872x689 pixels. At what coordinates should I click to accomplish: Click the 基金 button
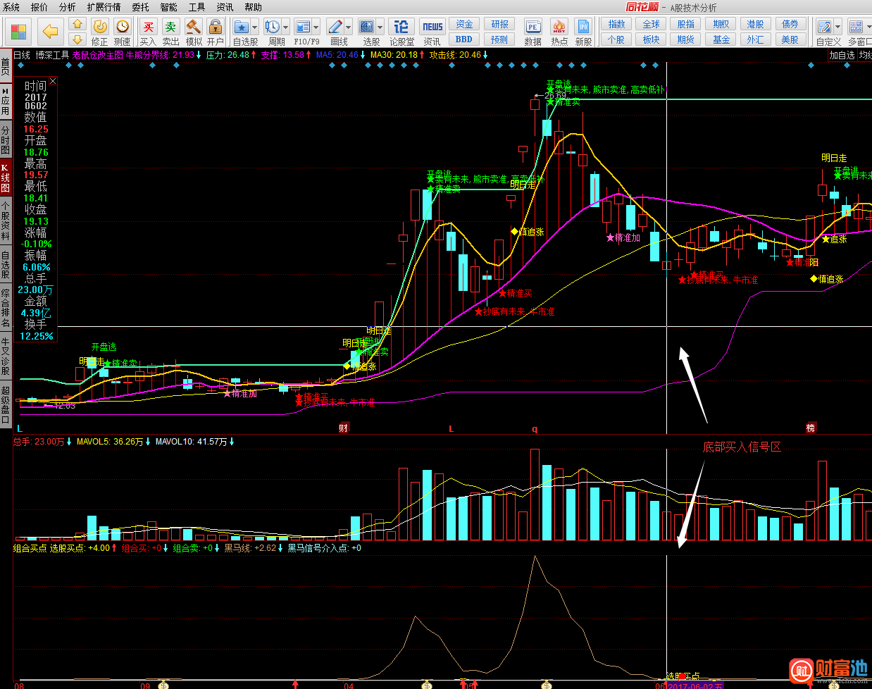tap(721, 39)
